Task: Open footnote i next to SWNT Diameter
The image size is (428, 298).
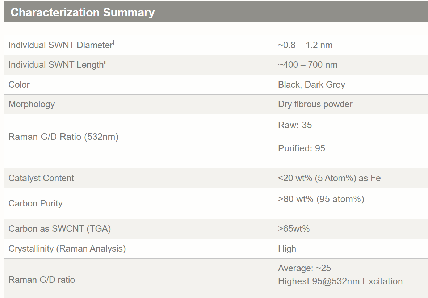Action: coord(113,43)
